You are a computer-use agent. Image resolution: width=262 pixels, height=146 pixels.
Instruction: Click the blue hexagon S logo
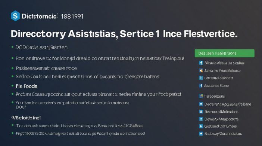(15, 16)
